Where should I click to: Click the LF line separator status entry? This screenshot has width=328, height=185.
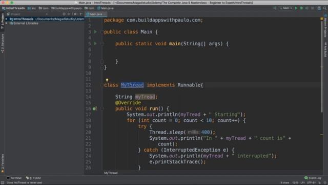(x=302, y=183)
